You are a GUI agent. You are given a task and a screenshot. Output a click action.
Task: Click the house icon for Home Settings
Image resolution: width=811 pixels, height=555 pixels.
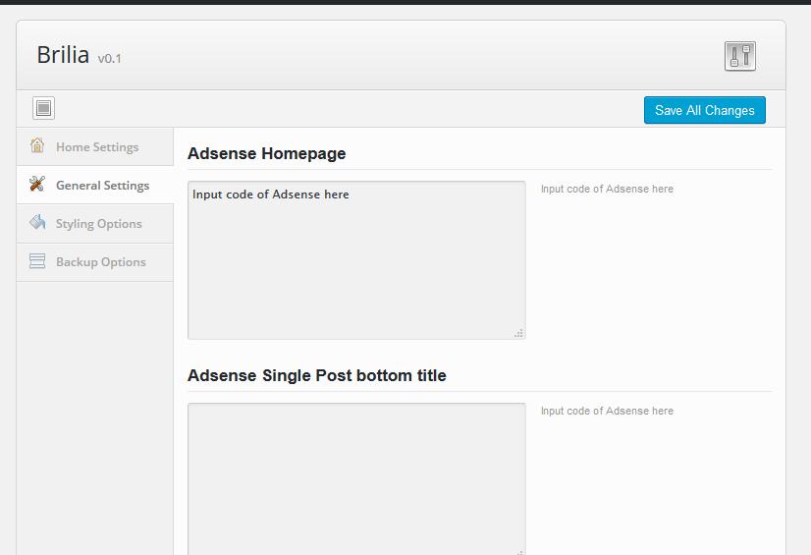point(37,146)
